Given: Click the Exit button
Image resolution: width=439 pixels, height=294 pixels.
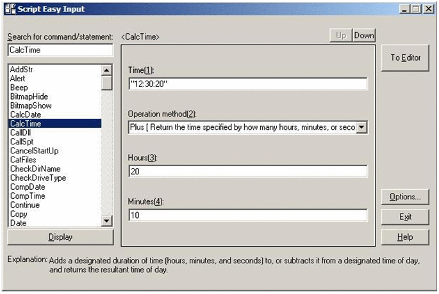Looking at the screenshot, I should (x=405, y=217).
